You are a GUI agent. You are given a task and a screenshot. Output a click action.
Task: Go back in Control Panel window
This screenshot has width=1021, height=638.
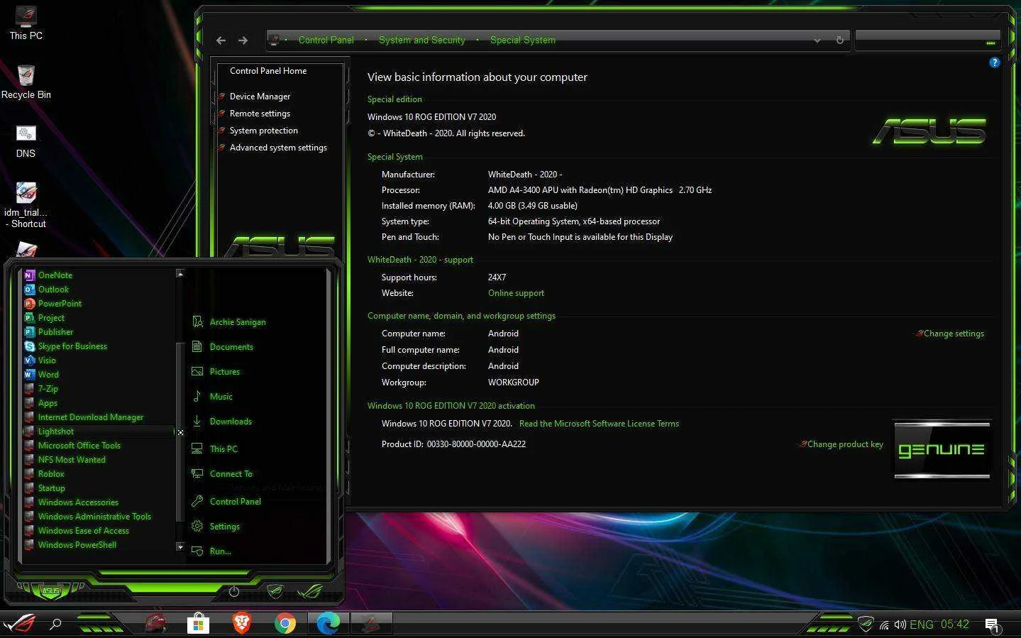pos(221,40)
